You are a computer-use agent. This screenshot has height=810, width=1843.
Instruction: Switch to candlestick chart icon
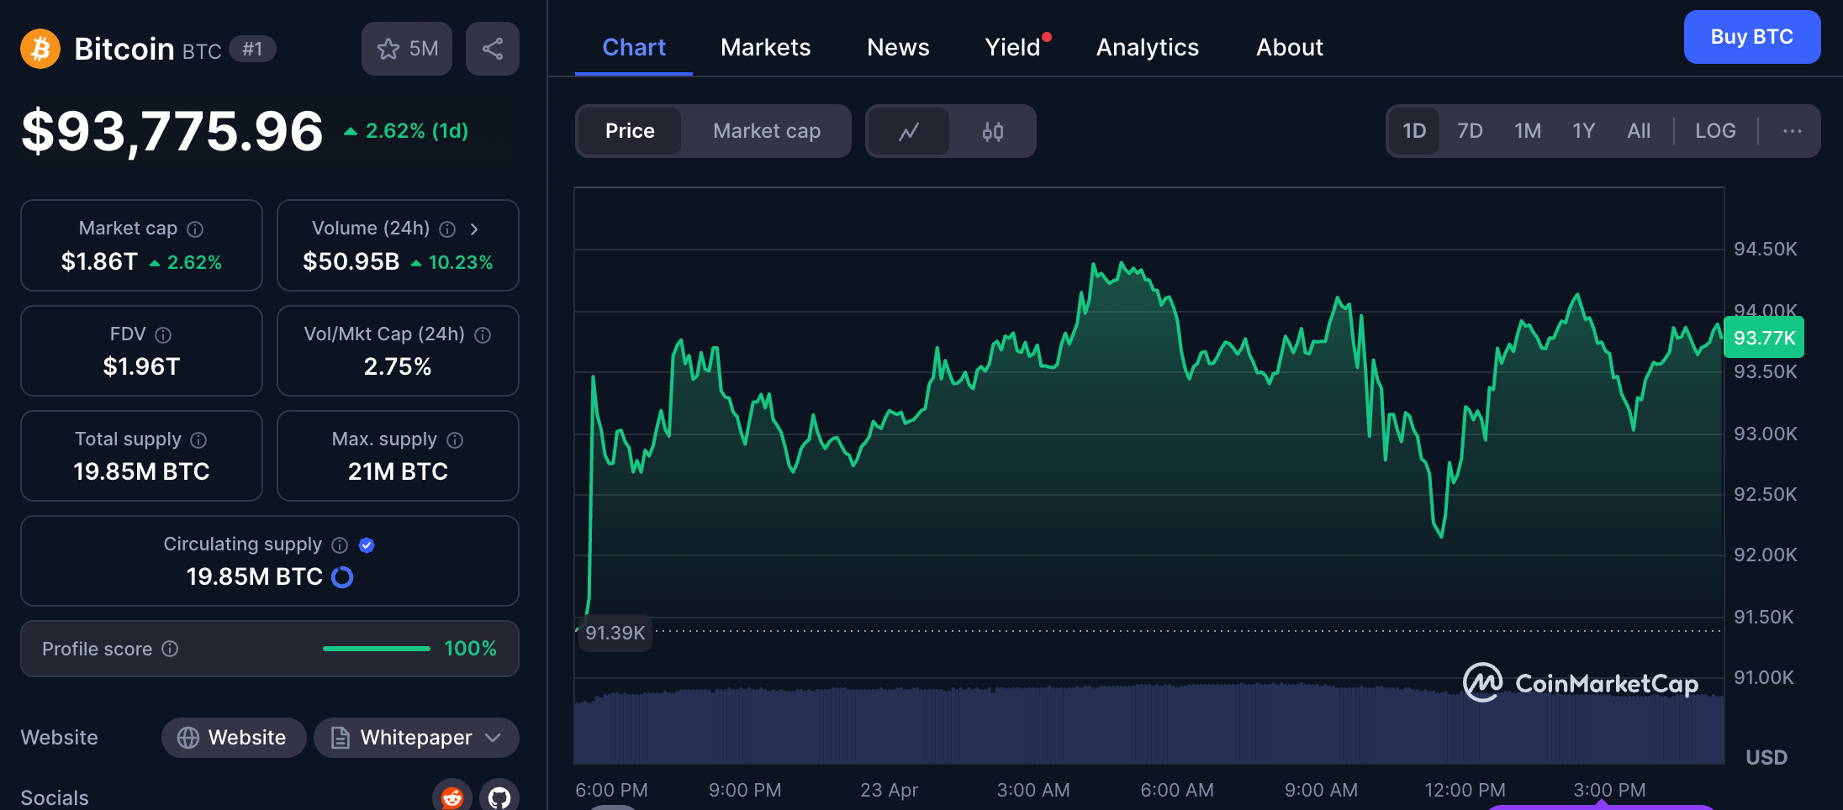(993, 131)
